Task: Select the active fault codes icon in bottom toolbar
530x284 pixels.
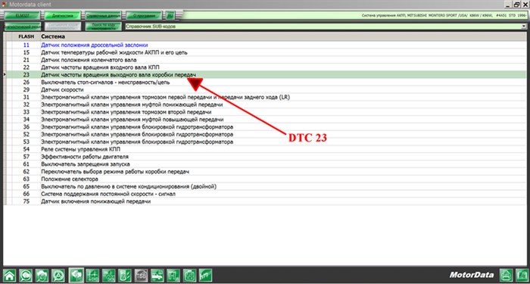Action: pos(76,275)
